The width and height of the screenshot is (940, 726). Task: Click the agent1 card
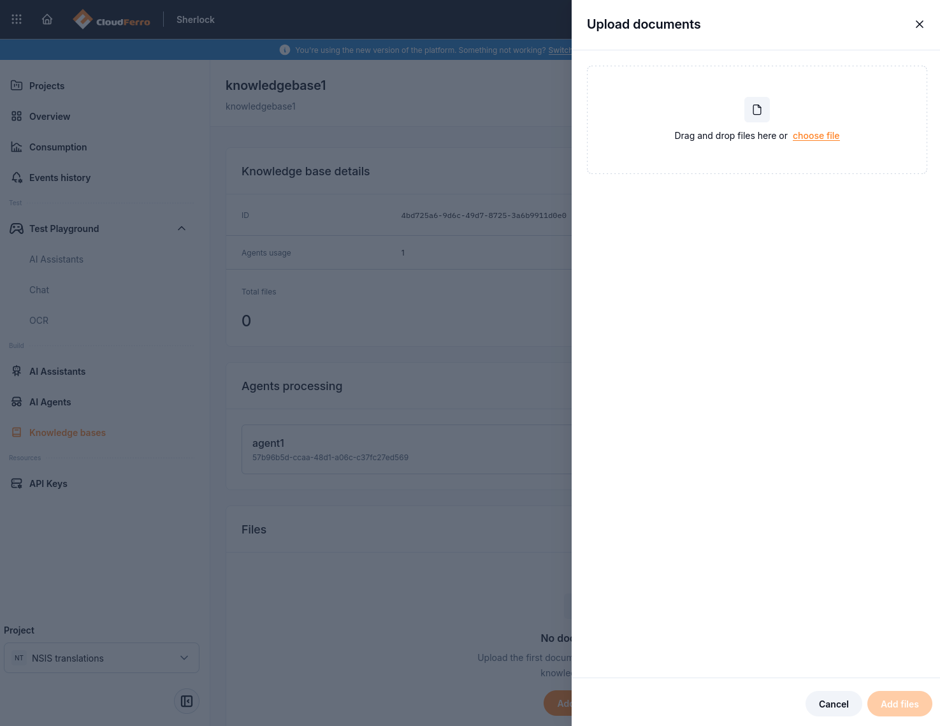(407, 449)
